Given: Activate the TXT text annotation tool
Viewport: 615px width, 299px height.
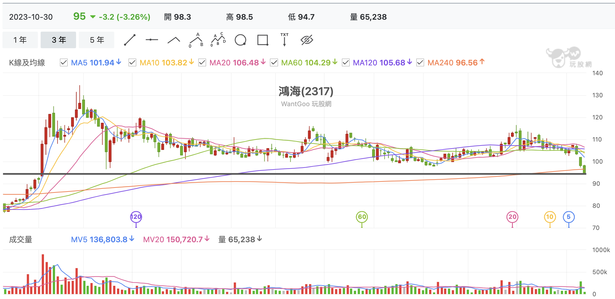Looking at the screenshot, I should [x=284, y=40].
